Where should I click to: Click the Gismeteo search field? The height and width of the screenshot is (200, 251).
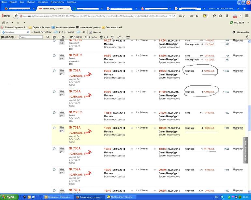tap(15, 32)
